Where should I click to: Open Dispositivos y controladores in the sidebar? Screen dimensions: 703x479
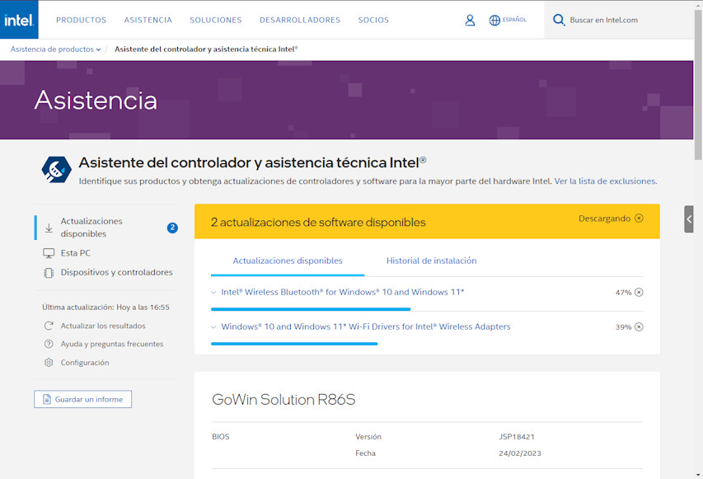[116, 273]
